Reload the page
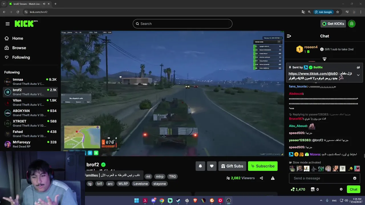Viewport: 365px width, 205px height. click(18, 12)
